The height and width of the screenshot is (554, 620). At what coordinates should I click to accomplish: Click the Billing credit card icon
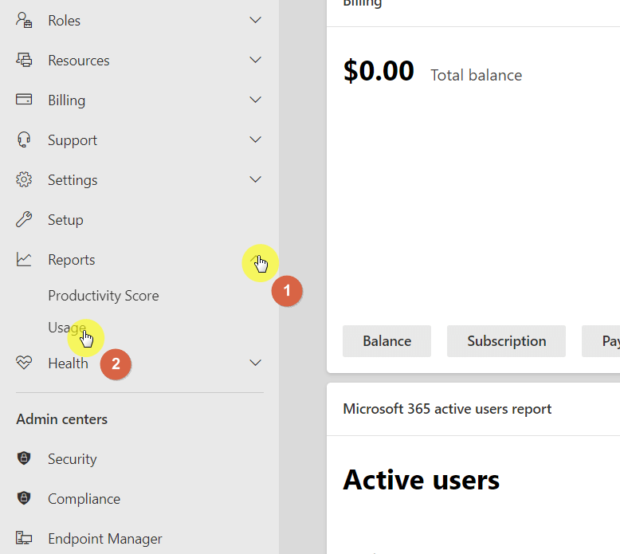[x=24, y=100]
